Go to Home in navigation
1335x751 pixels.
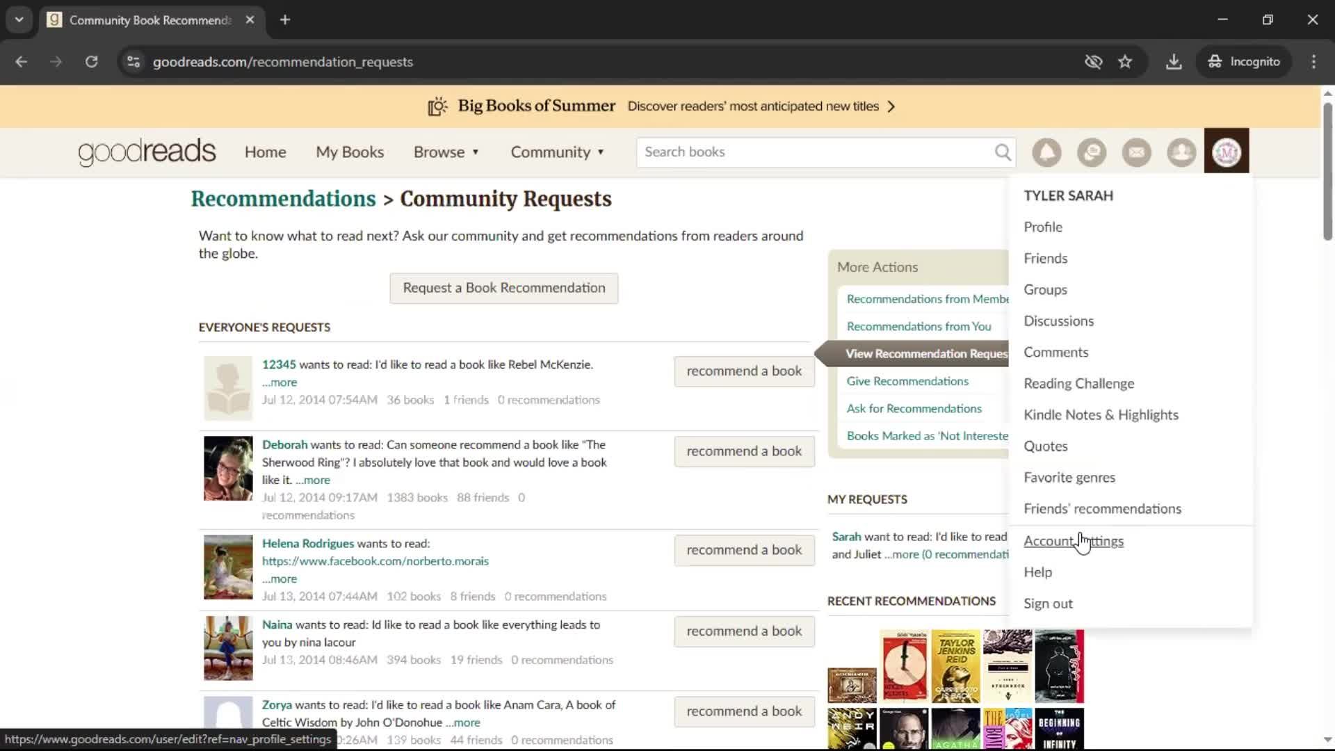[x=265, y=152]
